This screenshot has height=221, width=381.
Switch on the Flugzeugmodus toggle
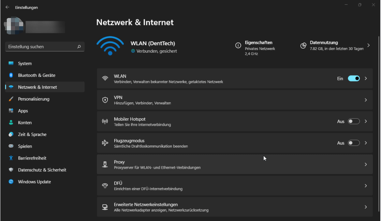tap(354, 143)
